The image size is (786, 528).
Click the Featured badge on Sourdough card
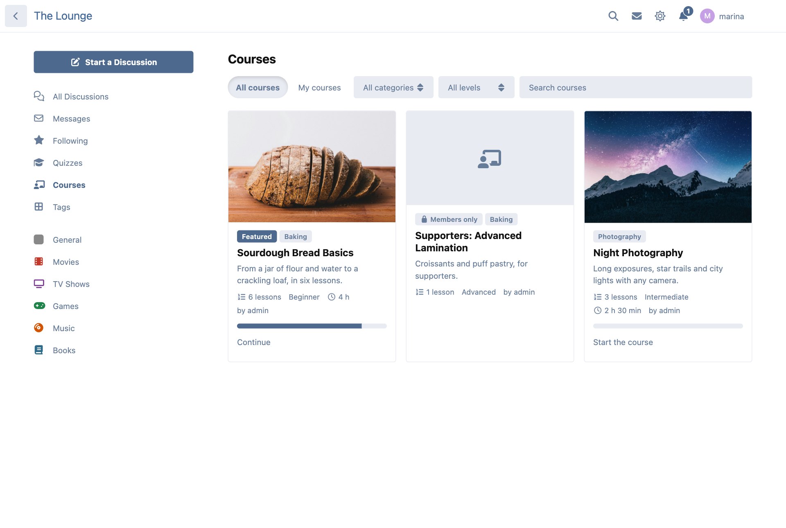click(257, 236)
